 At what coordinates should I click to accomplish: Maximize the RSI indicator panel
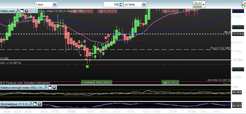tap(50, 88)
